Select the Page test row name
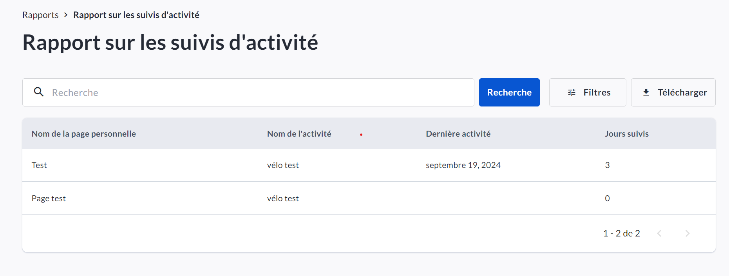 tap(49, 198)
